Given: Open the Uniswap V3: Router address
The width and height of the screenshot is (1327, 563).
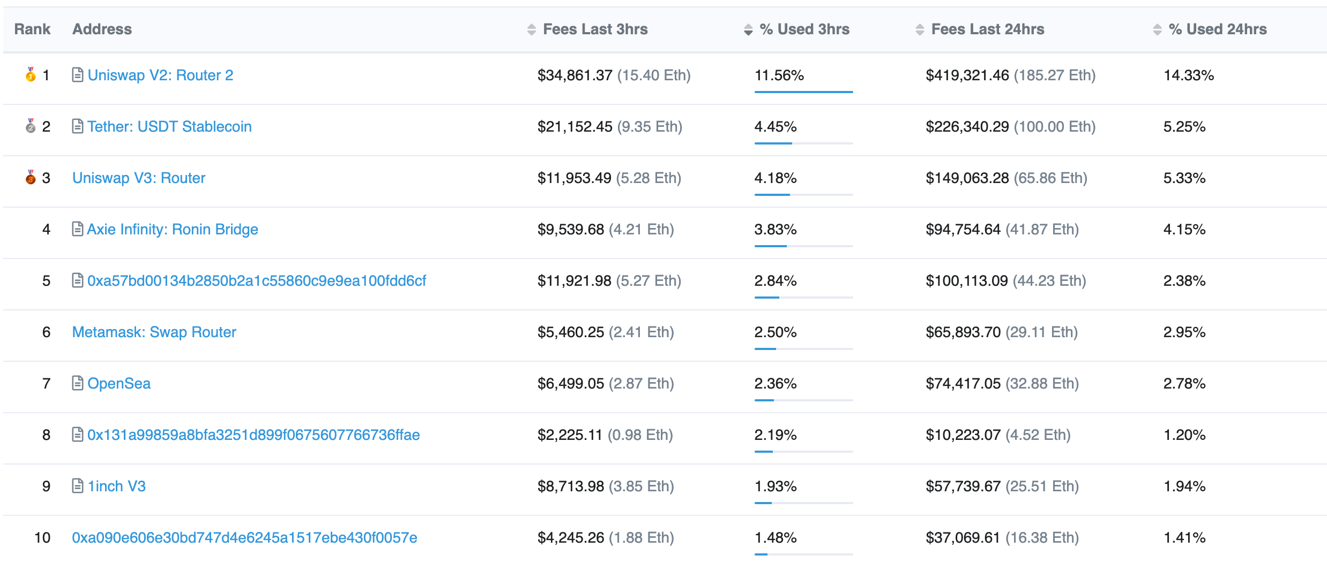Looking at the screenshot, I should [139, 178].
